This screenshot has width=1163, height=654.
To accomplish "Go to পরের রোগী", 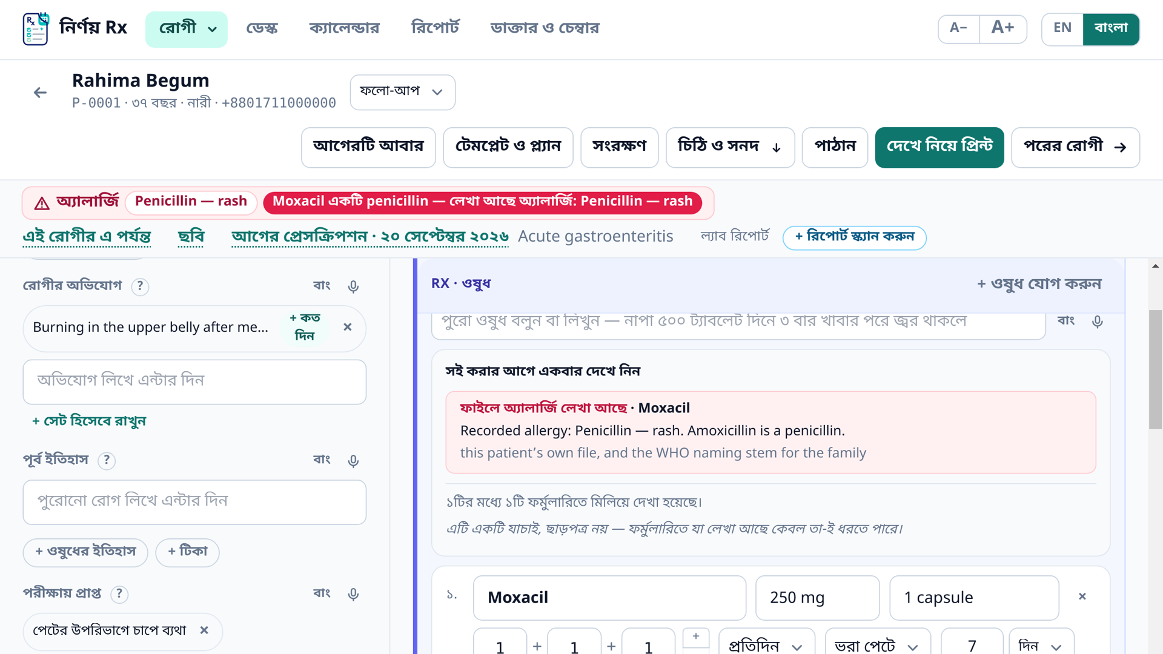I will [1075, 147].
